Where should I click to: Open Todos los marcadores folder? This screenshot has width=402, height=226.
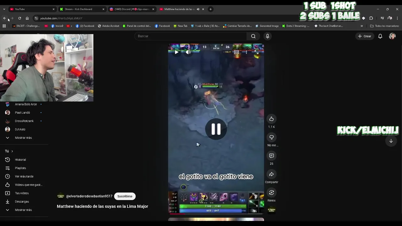[384, 26]
